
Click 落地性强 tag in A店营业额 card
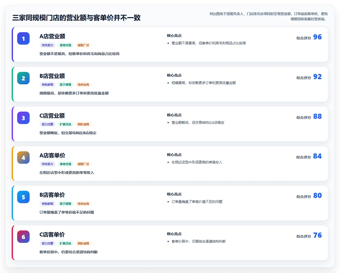pyautogui.click(x=65, y=45)
